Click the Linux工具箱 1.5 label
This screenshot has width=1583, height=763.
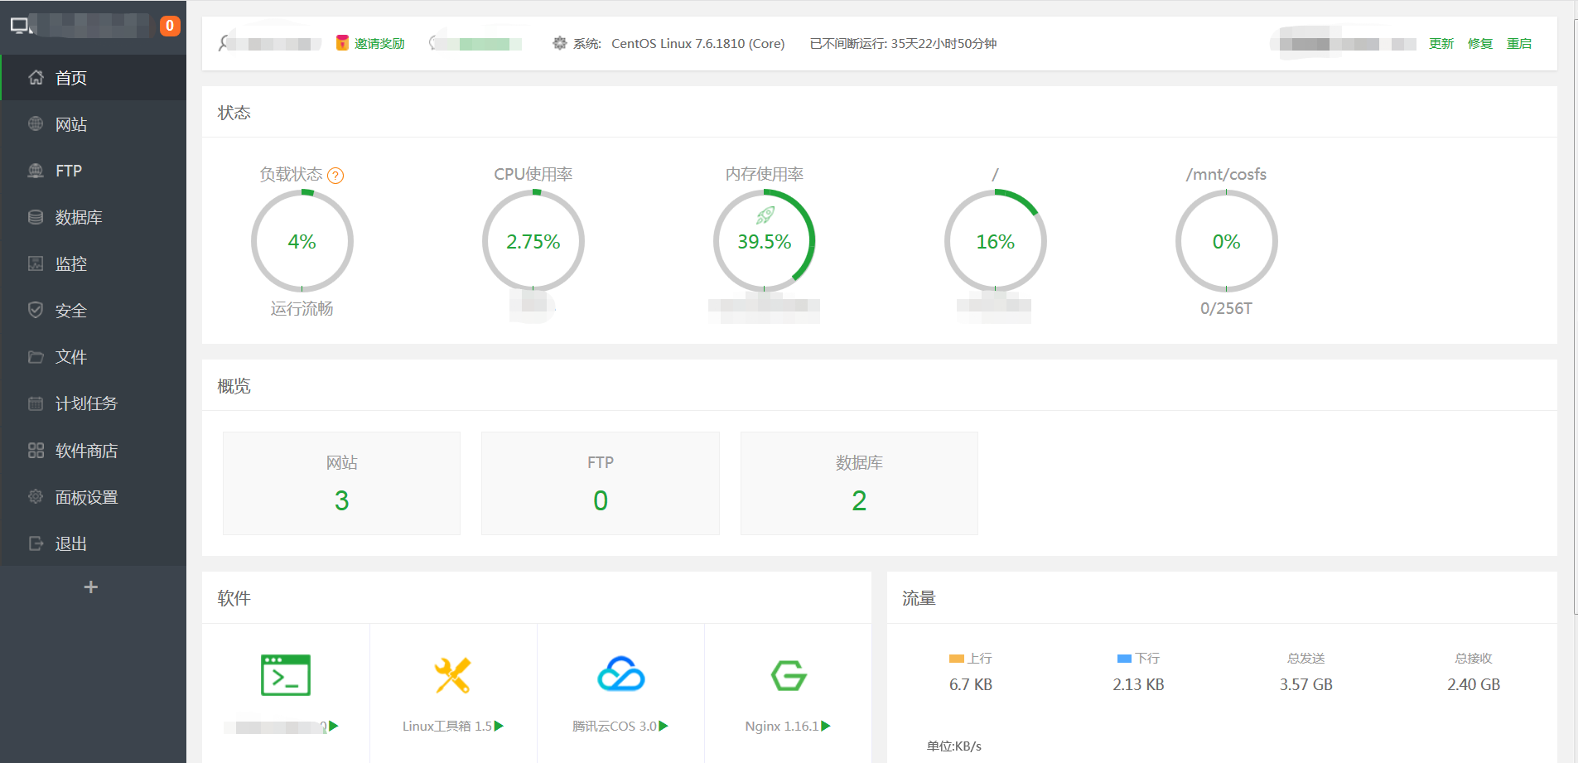point(447,726)
